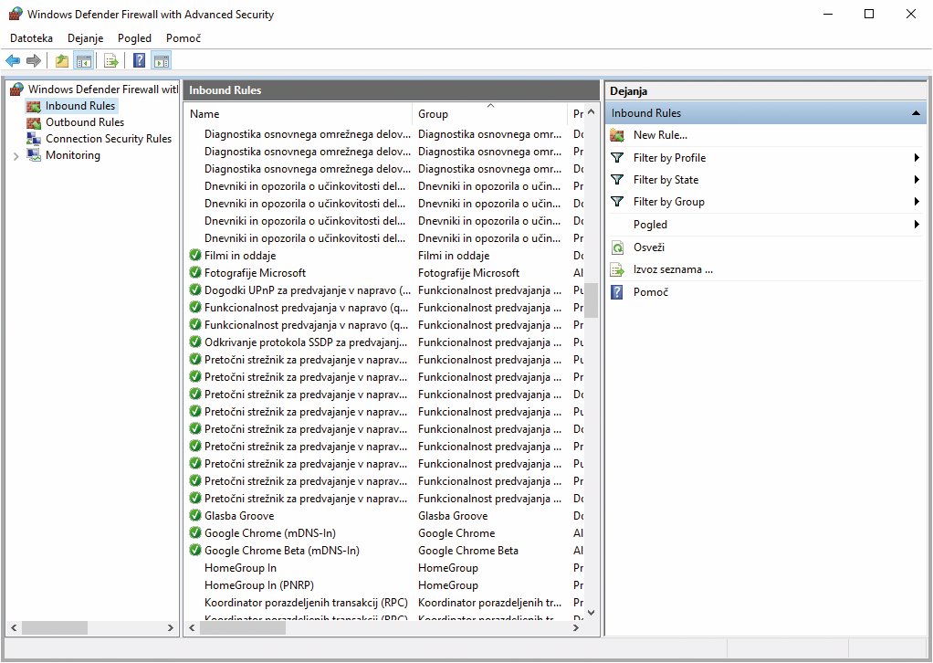The width and height of the screenshot is (933, 663).
Task: Click the root firewall node icon
Action: coord(17,89)
